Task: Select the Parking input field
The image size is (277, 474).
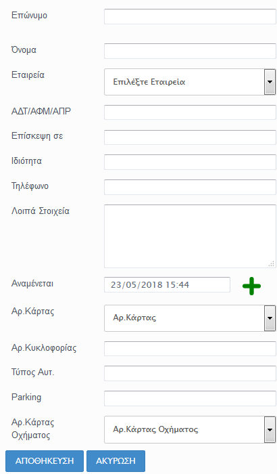Action: click(190, 398)
